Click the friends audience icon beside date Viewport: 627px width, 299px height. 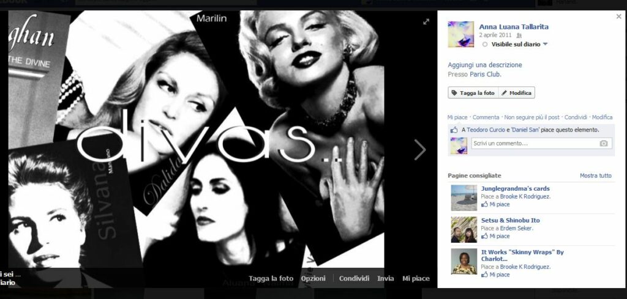[x=519, y=35]
